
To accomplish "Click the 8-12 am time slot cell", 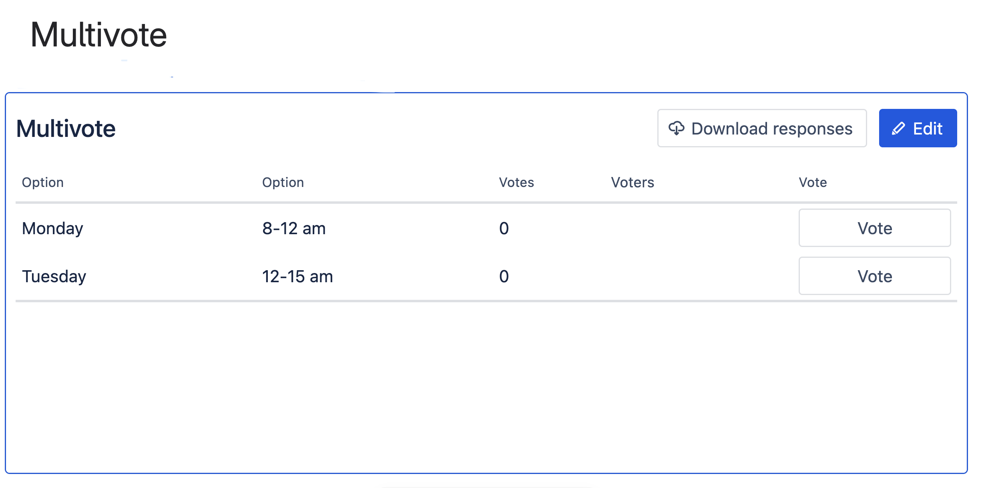I will (294, 229).
